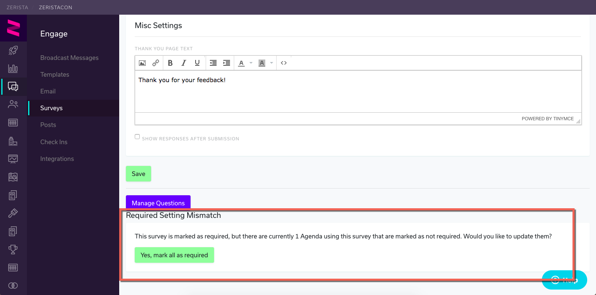
Task: Enable Show Responses After Submission checkbox
Action: click(137, 137)
